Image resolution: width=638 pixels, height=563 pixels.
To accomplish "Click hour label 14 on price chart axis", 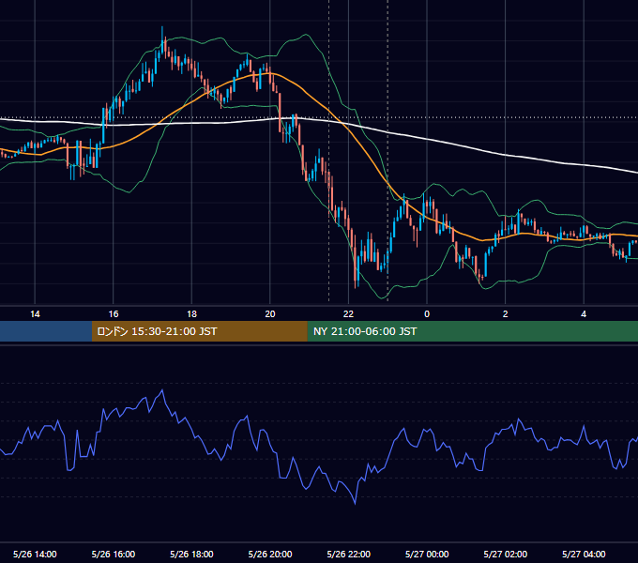I will click(x=35, y=314).
